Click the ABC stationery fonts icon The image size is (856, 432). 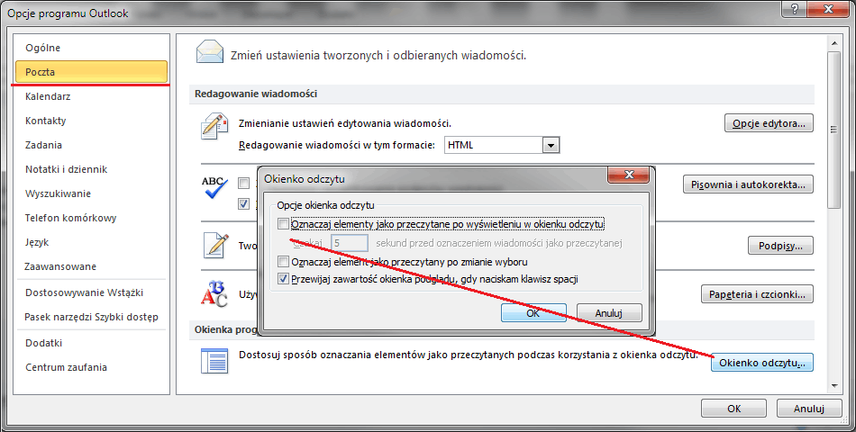[x=214, y=293]
